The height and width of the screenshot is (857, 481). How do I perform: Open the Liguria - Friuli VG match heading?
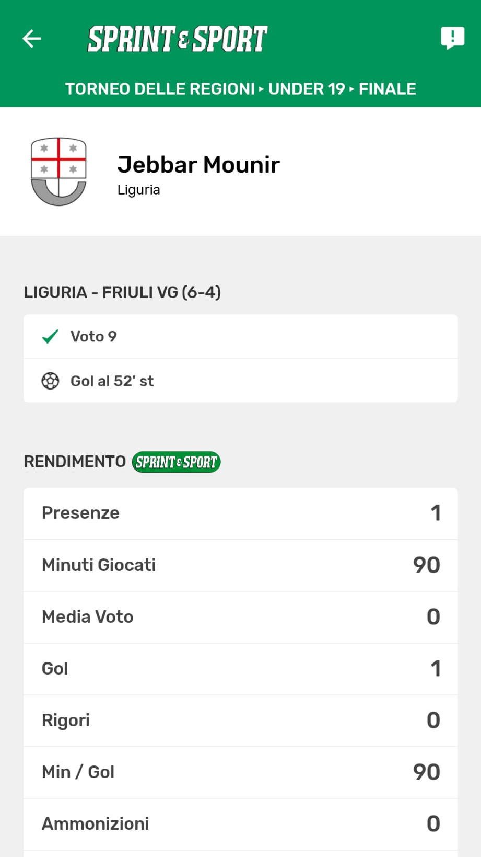click(x=123, y=292)
